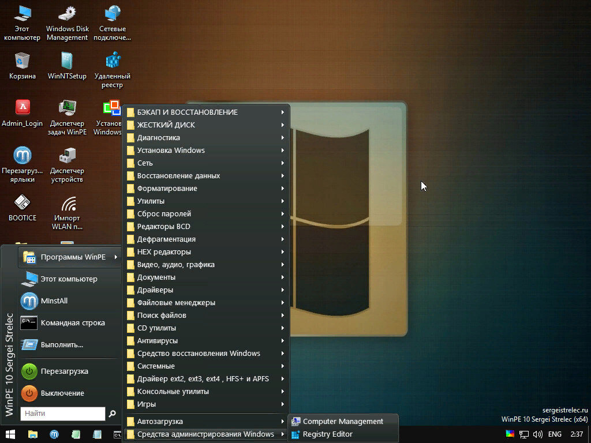
Task: Open Диспетчер устройств desktop icon
Action: point(67,164)
